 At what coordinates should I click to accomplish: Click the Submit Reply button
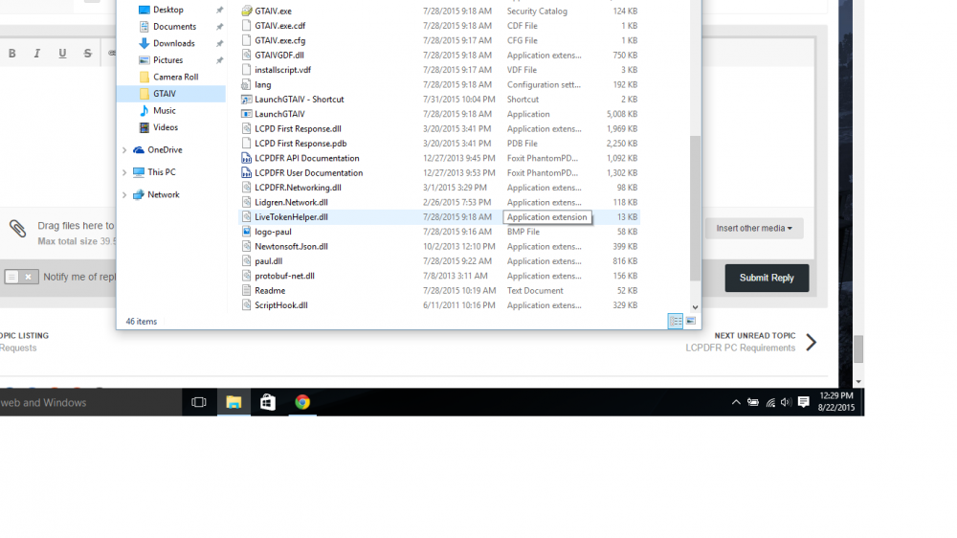click(x=767, y=278)
